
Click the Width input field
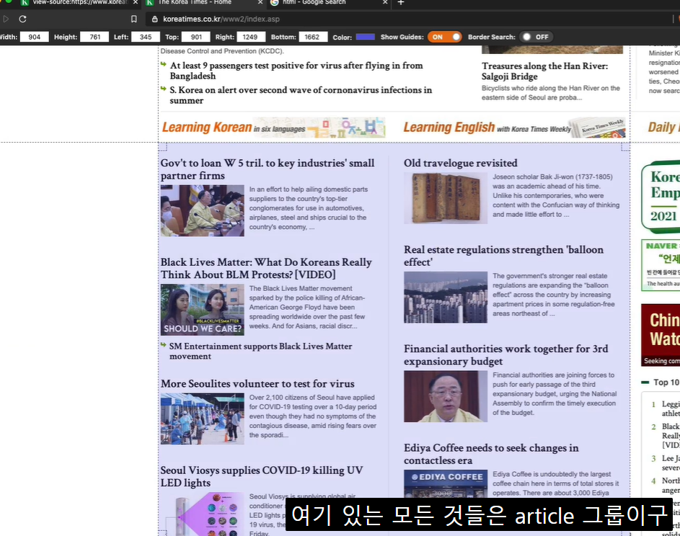pos(35,37)
